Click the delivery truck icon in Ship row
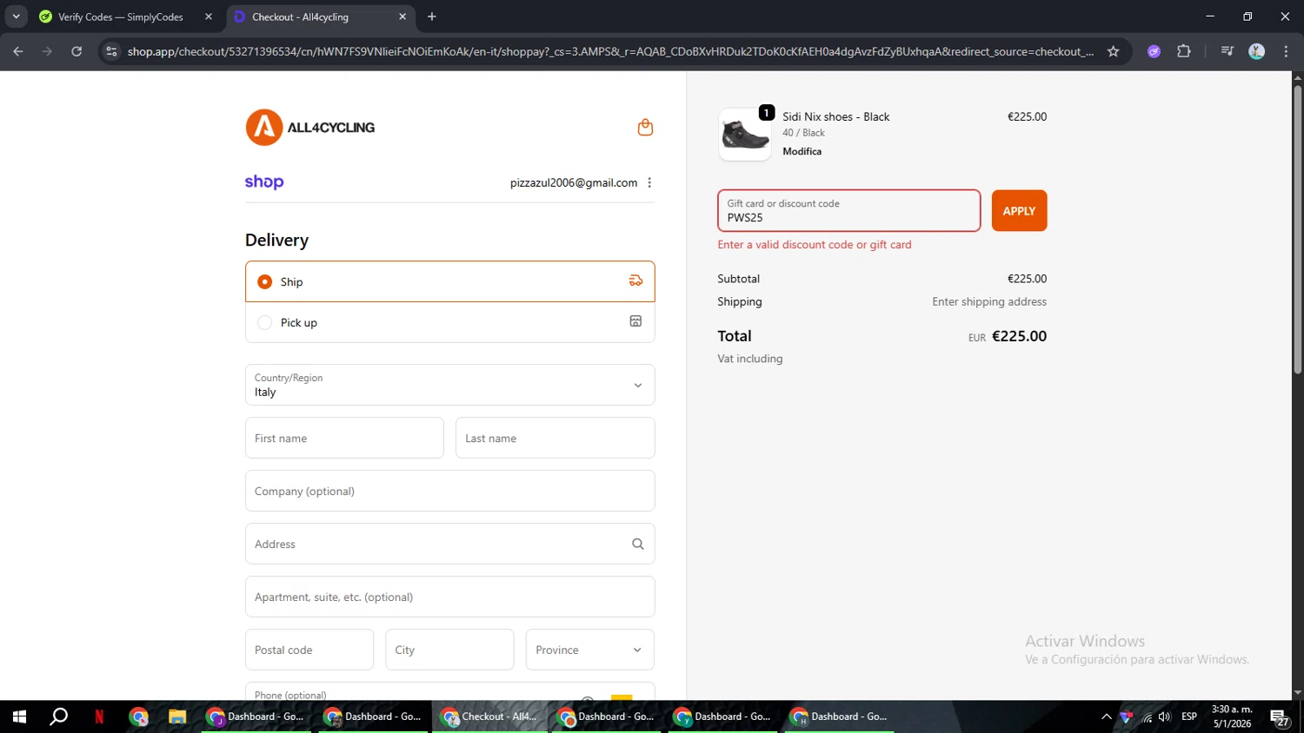The height and width of the screenshot is (733, 1304). 635,281
